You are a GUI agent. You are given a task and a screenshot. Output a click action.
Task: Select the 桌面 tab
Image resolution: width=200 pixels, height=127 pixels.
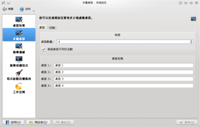[x=42, y=27]
